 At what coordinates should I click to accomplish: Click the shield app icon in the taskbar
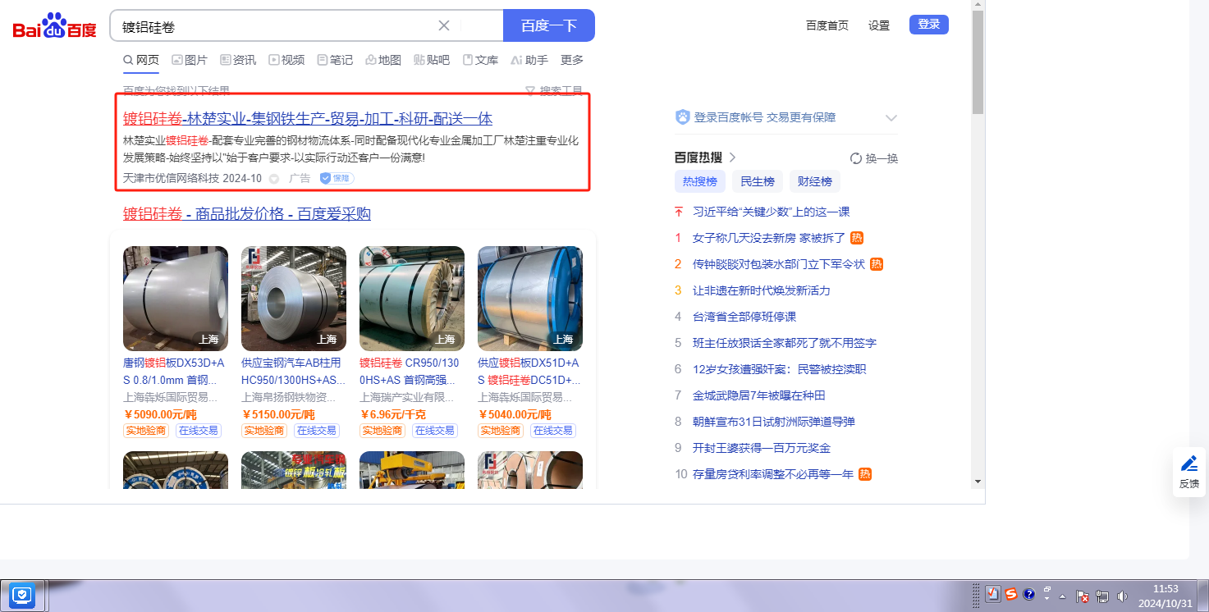22,595
